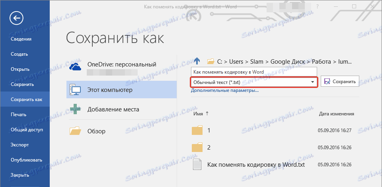382x187 pixels.
Task: Open the Печать menu item
Action: tap(19, 115)
